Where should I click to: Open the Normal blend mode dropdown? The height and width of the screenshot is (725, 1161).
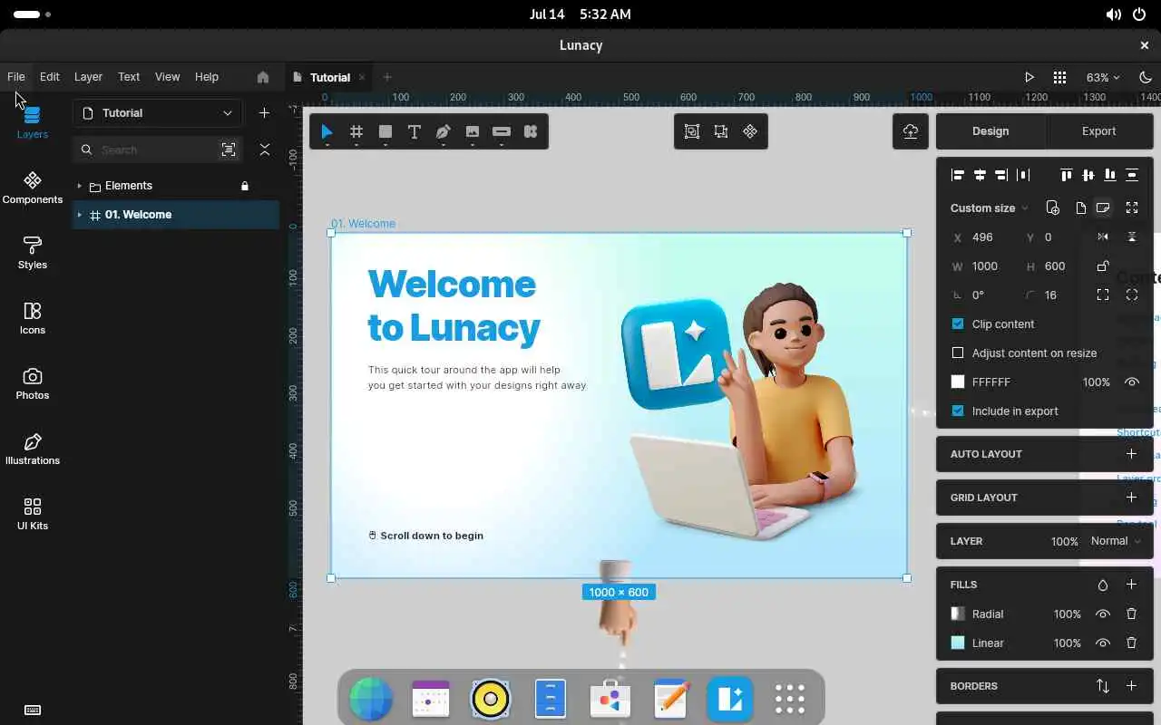pyautogui.click(x=1116, y=541)
